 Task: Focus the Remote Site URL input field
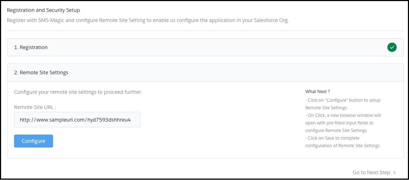click(77, 119)
